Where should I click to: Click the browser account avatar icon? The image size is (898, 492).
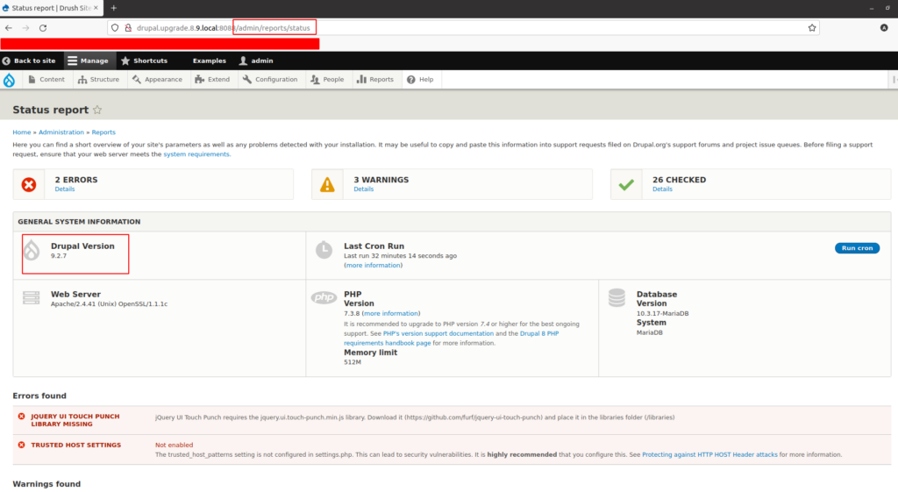pos(884,27)
